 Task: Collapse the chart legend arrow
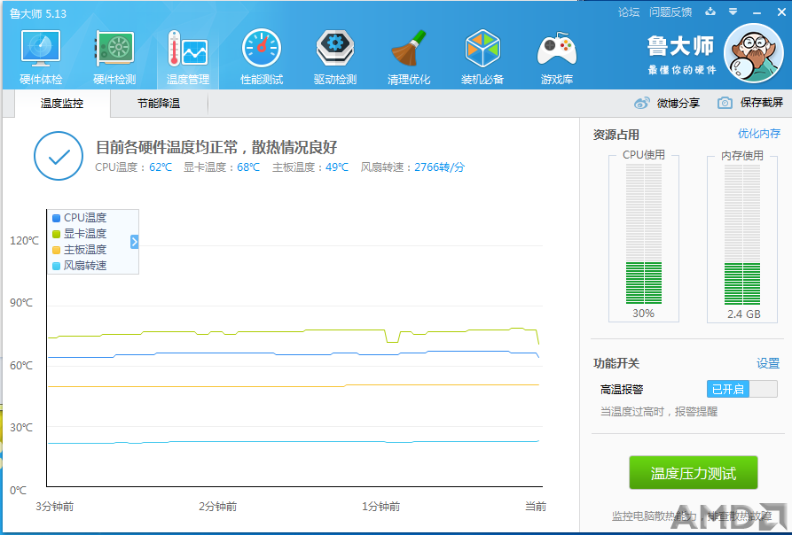pos(134,242)
